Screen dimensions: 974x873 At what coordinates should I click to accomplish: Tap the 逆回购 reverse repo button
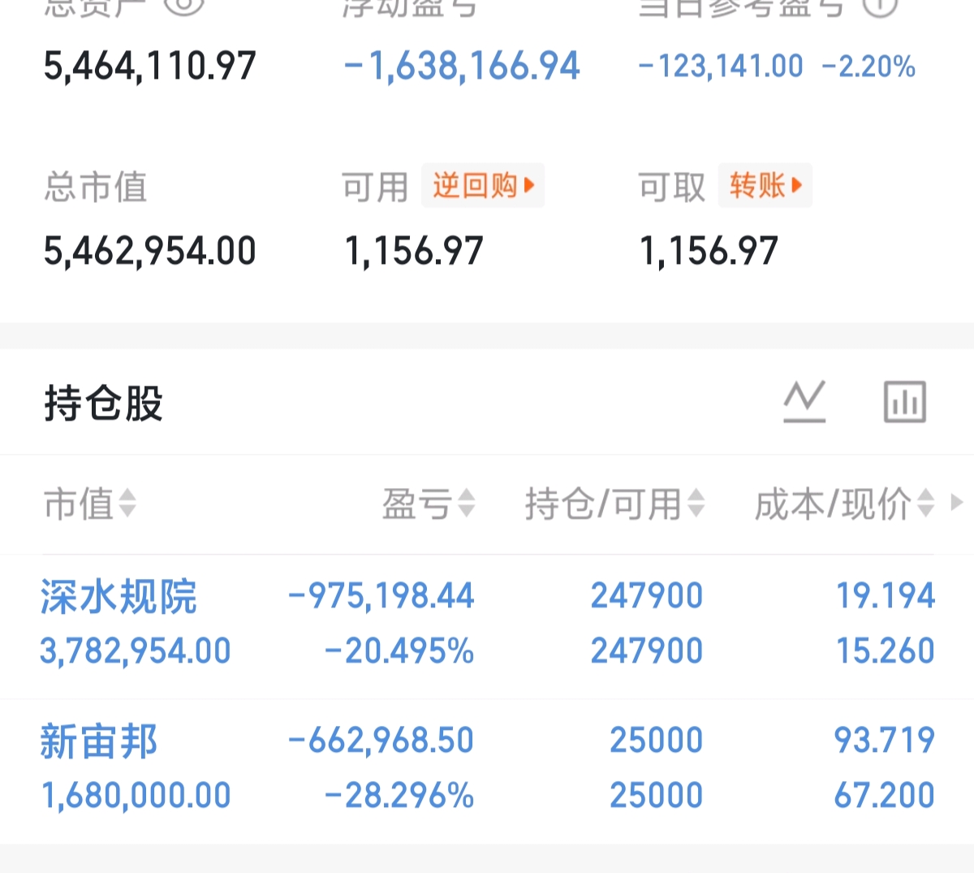point(483,185)
